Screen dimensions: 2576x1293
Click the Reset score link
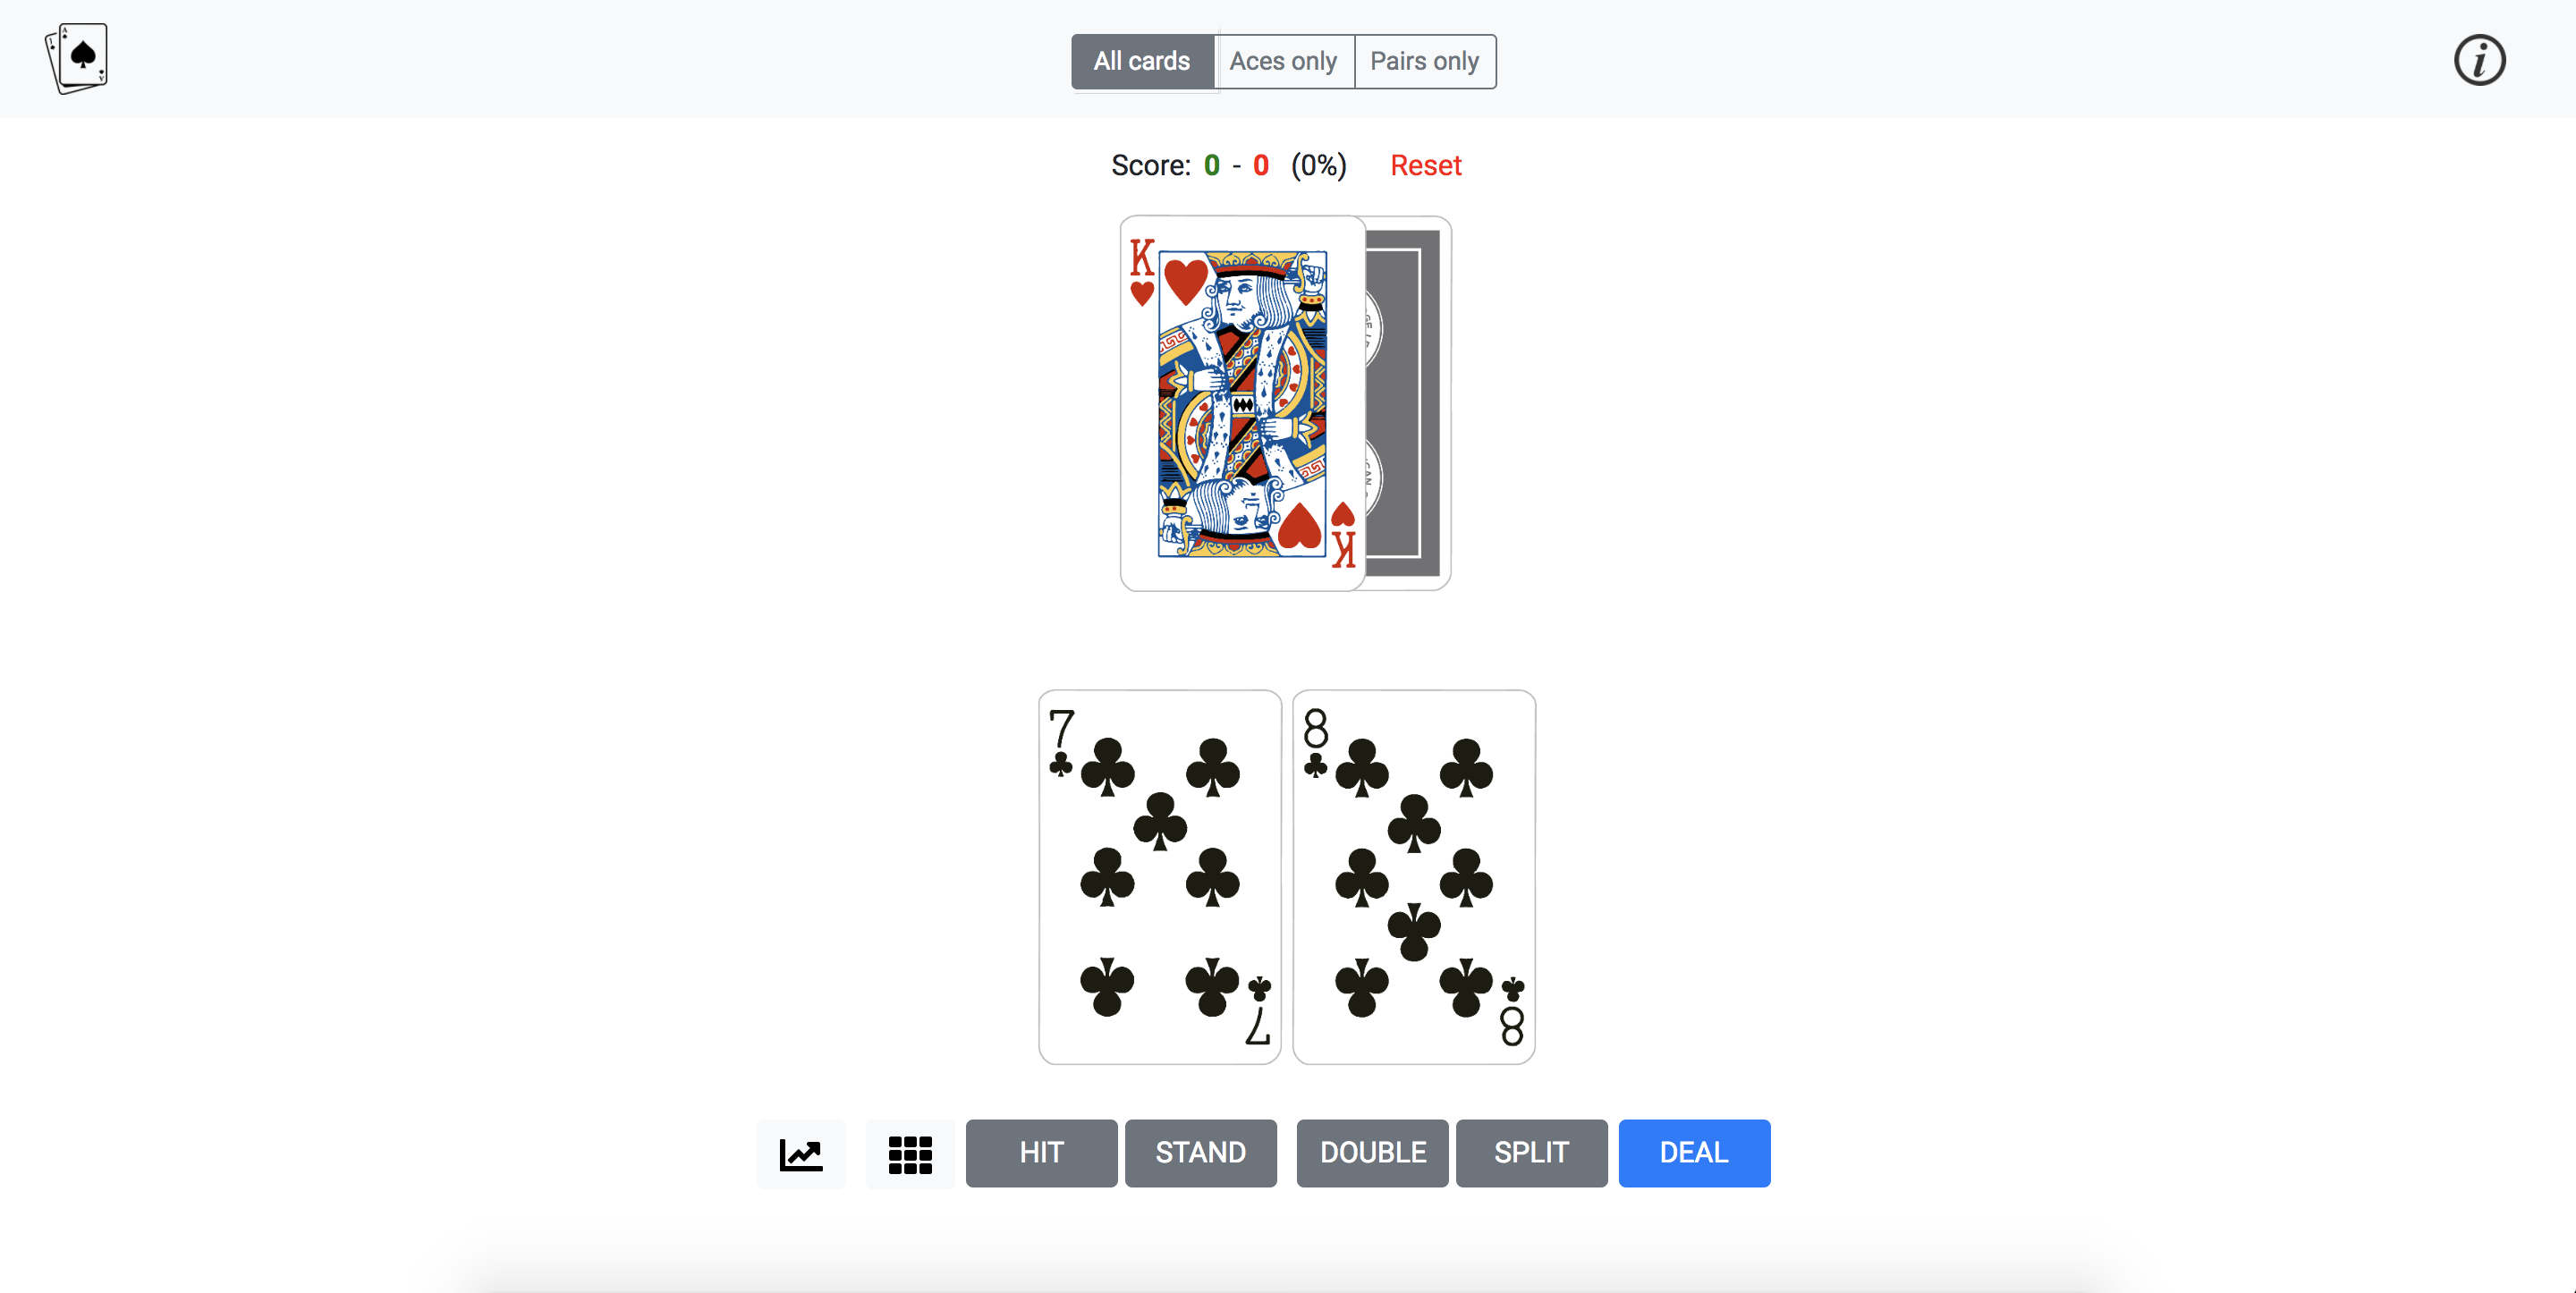pyautogui.click(x=1425, y=165)
